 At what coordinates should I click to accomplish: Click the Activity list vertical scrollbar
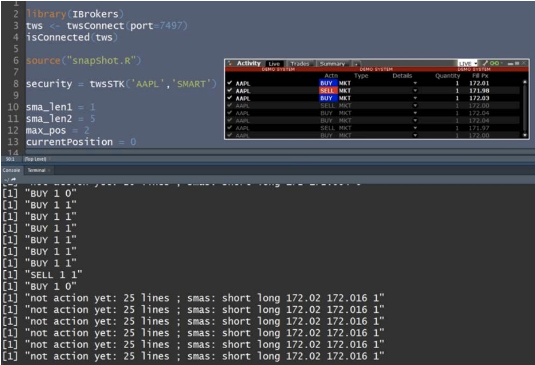point(526,107)
